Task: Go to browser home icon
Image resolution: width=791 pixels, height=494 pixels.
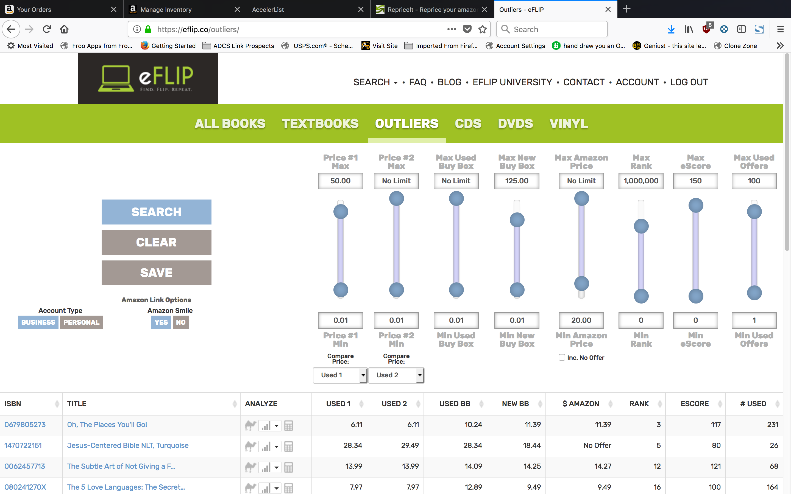Action: pyautogui.click(x=64, y=29)
